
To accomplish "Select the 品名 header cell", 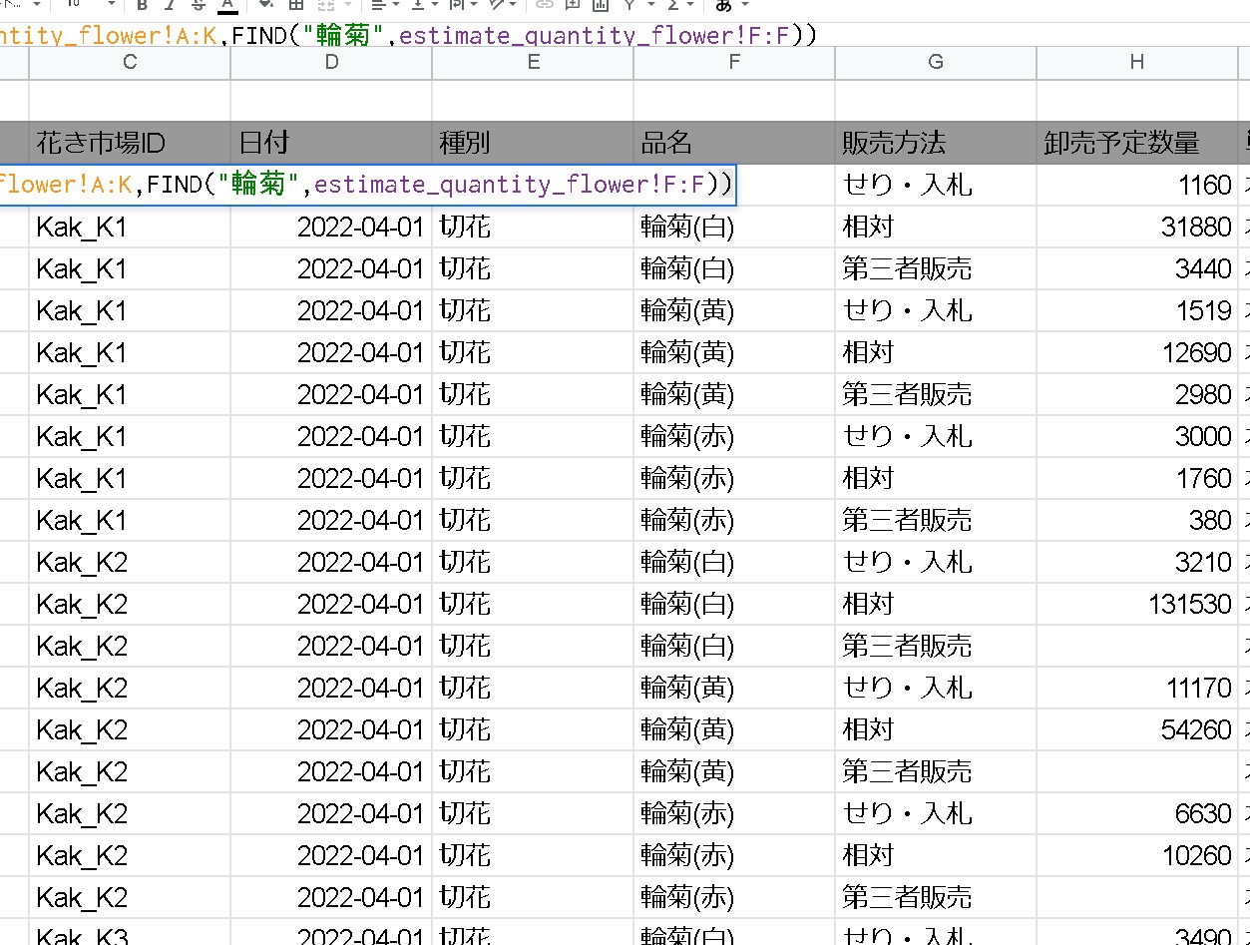I will [733, 143].
